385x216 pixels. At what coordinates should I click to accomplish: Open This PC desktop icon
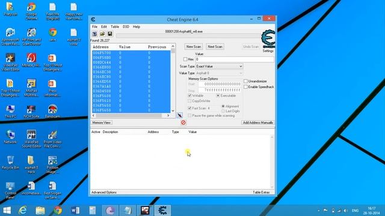[10, 112]
